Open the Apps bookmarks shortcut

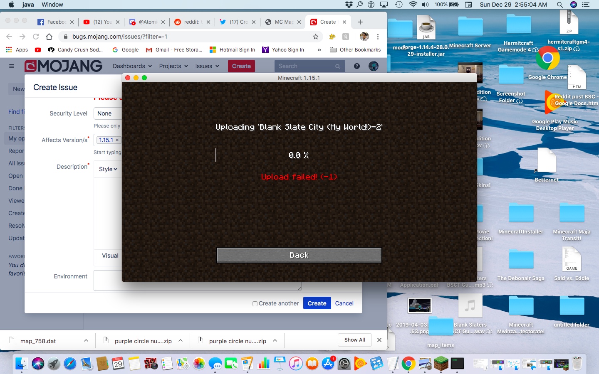pyautogui.click(x=17, y=50)
